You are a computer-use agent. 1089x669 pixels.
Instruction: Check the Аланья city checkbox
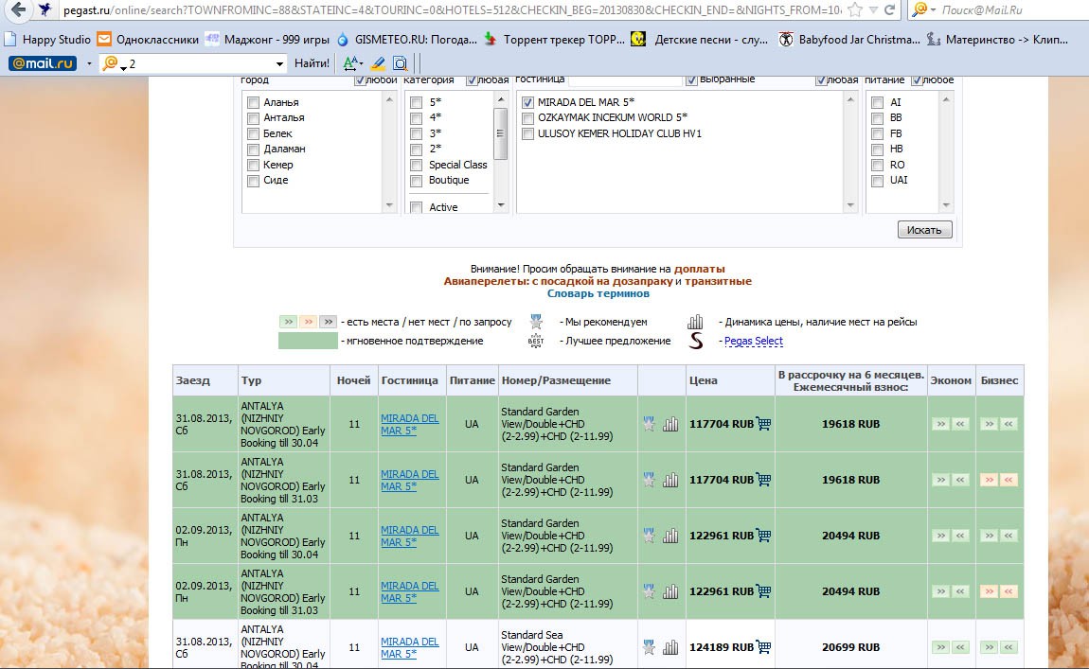tap(254, 103)
